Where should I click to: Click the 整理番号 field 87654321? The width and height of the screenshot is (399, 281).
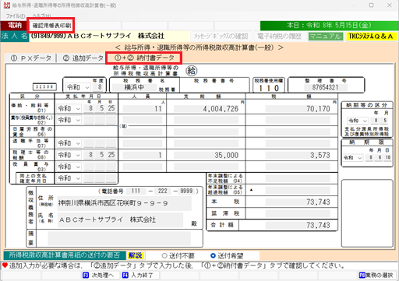pos(326,87)
